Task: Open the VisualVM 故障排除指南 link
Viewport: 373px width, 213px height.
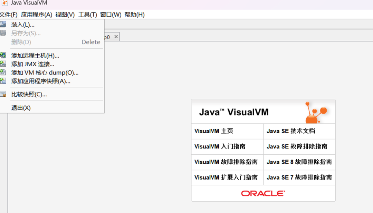Action: [x=226, y=162]
